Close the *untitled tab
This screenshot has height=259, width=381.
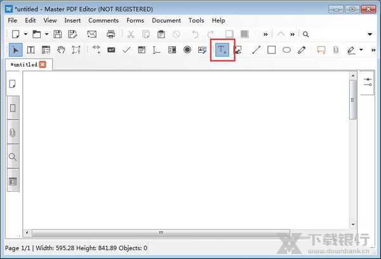(x=43, y=64)
